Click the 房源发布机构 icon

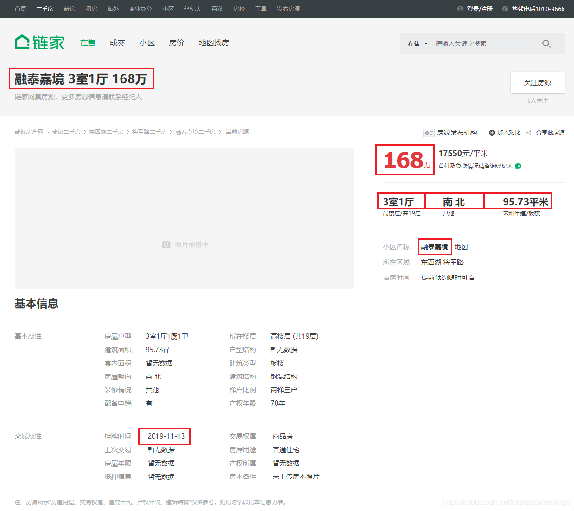tap(429, 133)
